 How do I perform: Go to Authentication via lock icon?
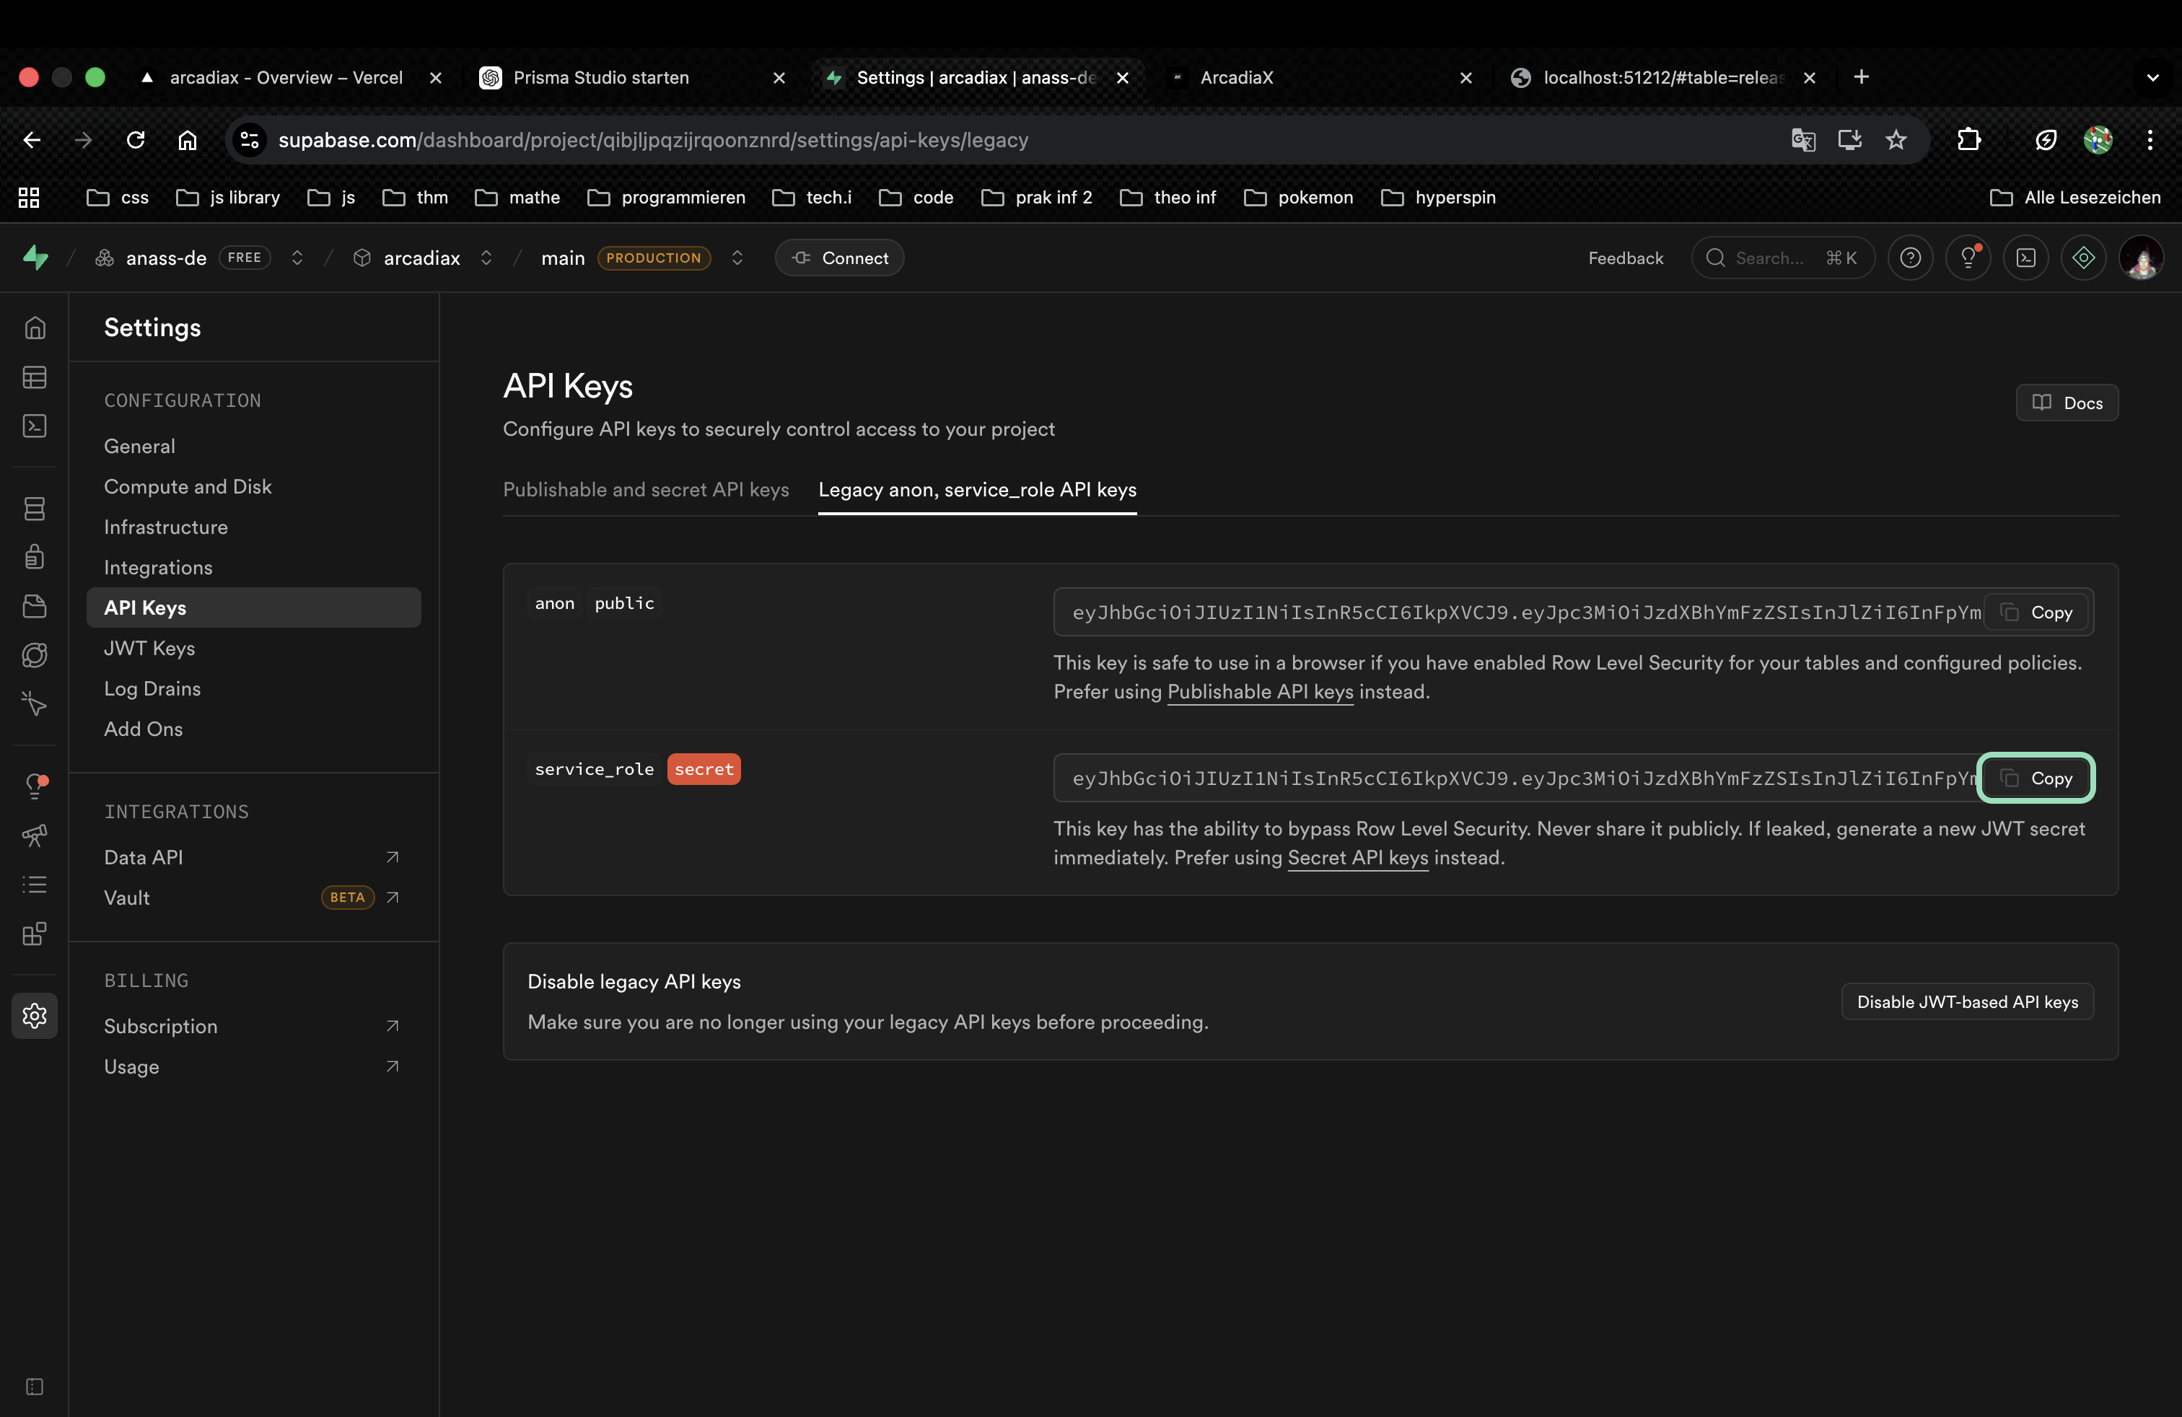[x=35, y=557]
